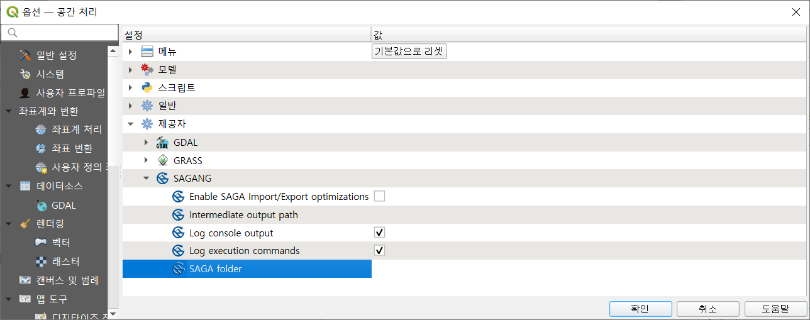This screenshot has width=810, height=320.
Task: Click sidebar scrollbar down arrow
Action: [x=113, y=313]
